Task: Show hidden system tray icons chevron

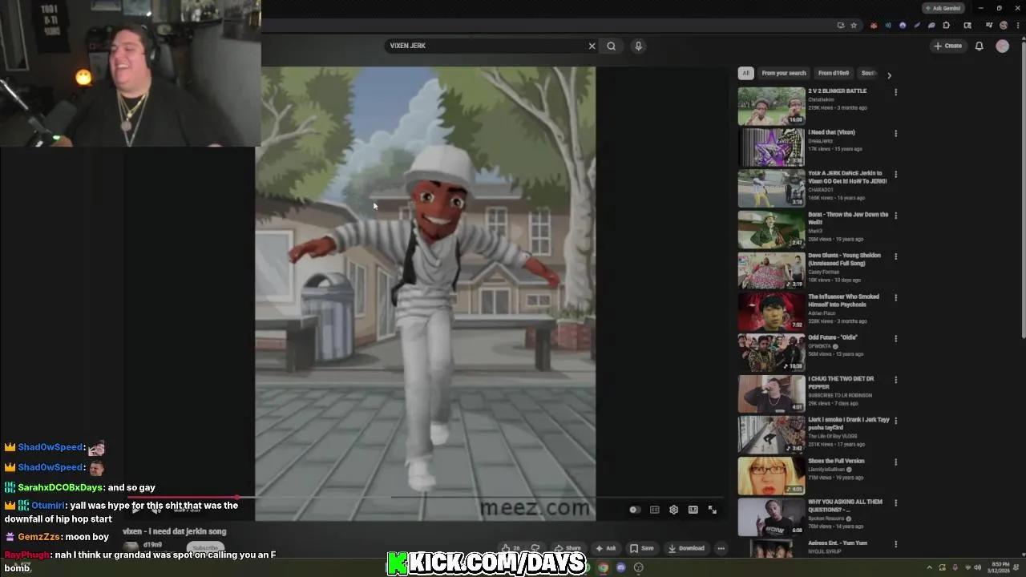Action: [x=929, y=567]
